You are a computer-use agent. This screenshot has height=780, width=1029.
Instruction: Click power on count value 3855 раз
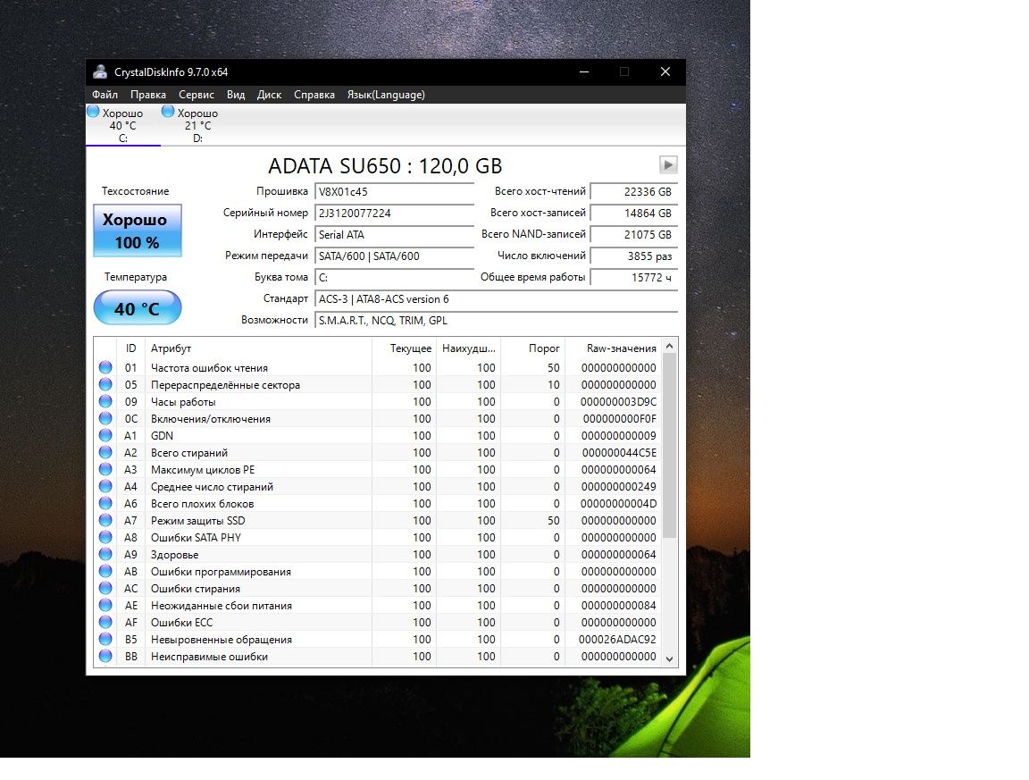tap(634, 256)
